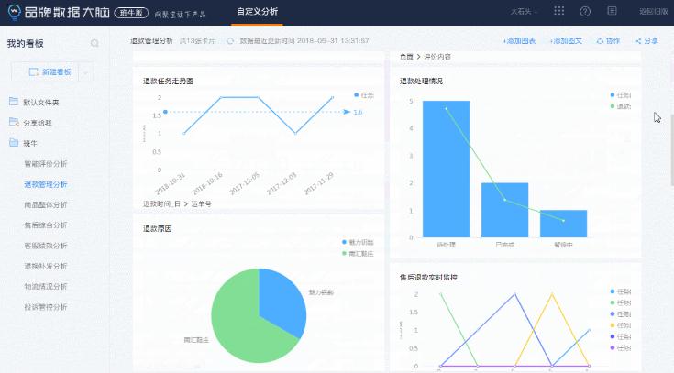Click the 2018-10-31 data point in 退款任务走势图
Viewport: 674px width, 373px height.
point(184,134)
